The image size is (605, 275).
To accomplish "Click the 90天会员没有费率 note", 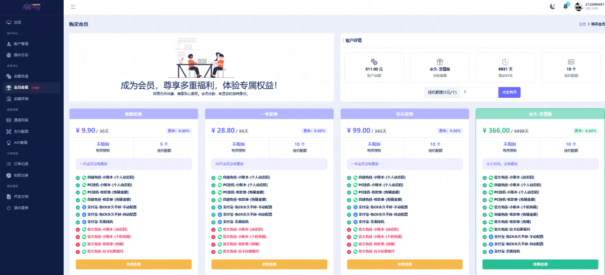I will coord(269,164).
